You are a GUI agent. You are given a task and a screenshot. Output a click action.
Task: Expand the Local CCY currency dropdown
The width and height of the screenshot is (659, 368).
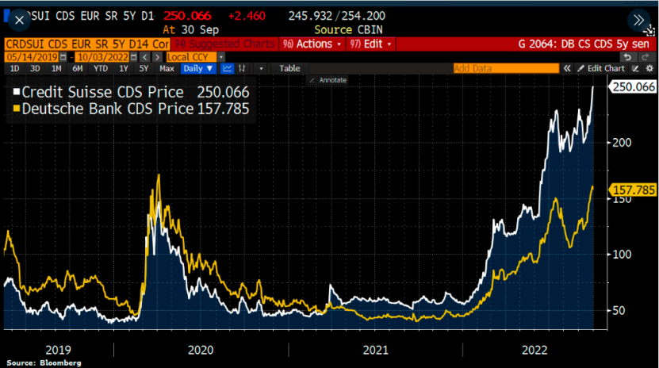coord(221,57)
